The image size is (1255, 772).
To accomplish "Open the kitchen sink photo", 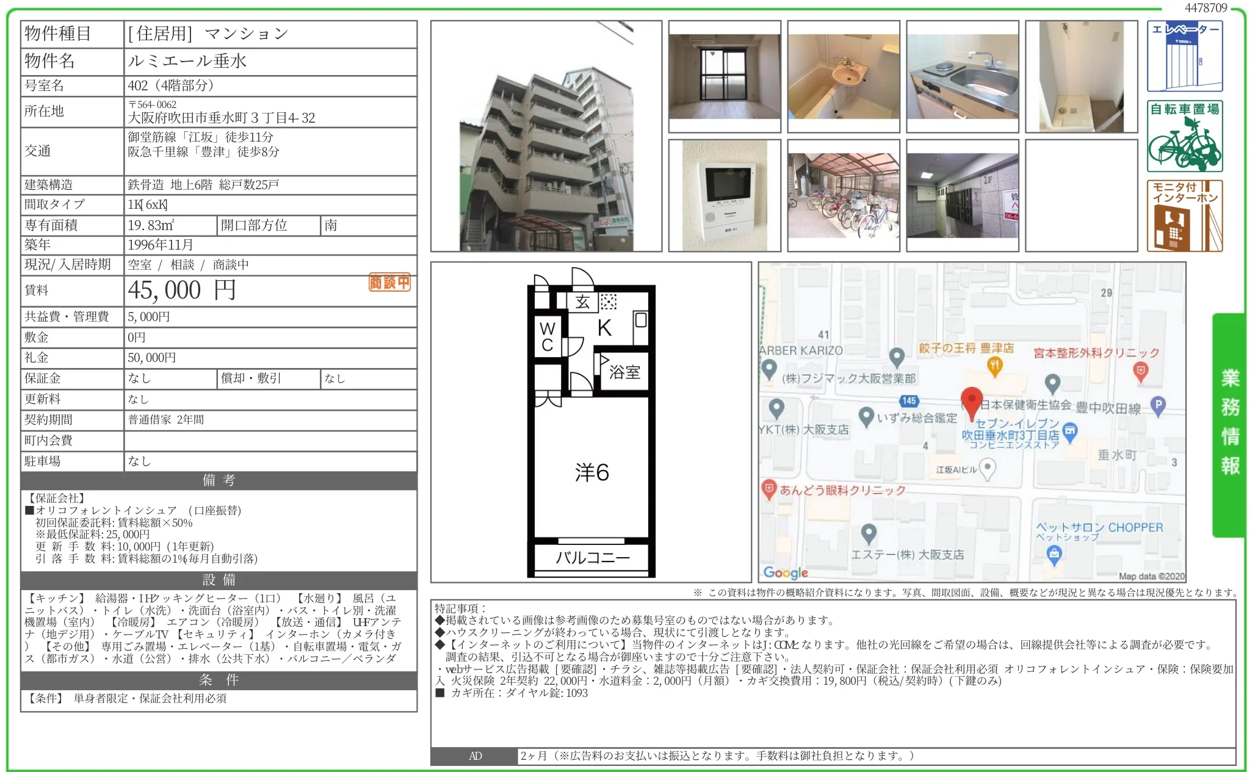I will 962,76.
